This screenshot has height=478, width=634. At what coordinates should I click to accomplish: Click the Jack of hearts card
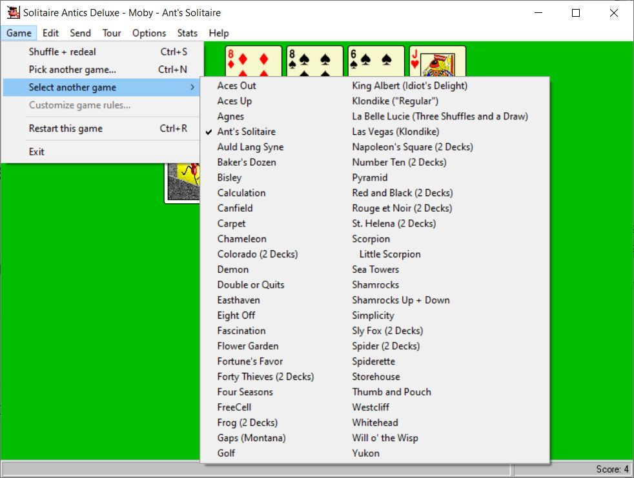pos(437,61)
